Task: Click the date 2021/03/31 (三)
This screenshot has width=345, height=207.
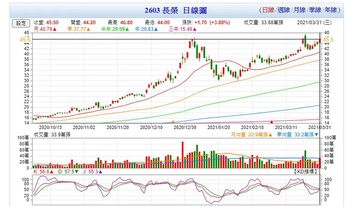Action: pos(314,23)
